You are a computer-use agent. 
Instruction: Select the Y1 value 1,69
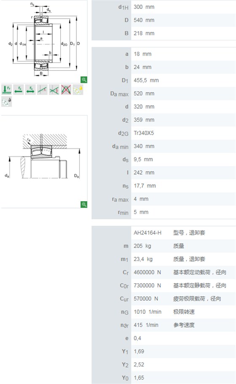coord(139,352)
